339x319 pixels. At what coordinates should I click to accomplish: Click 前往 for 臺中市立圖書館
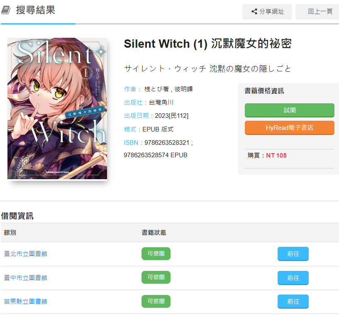point(293,278)
